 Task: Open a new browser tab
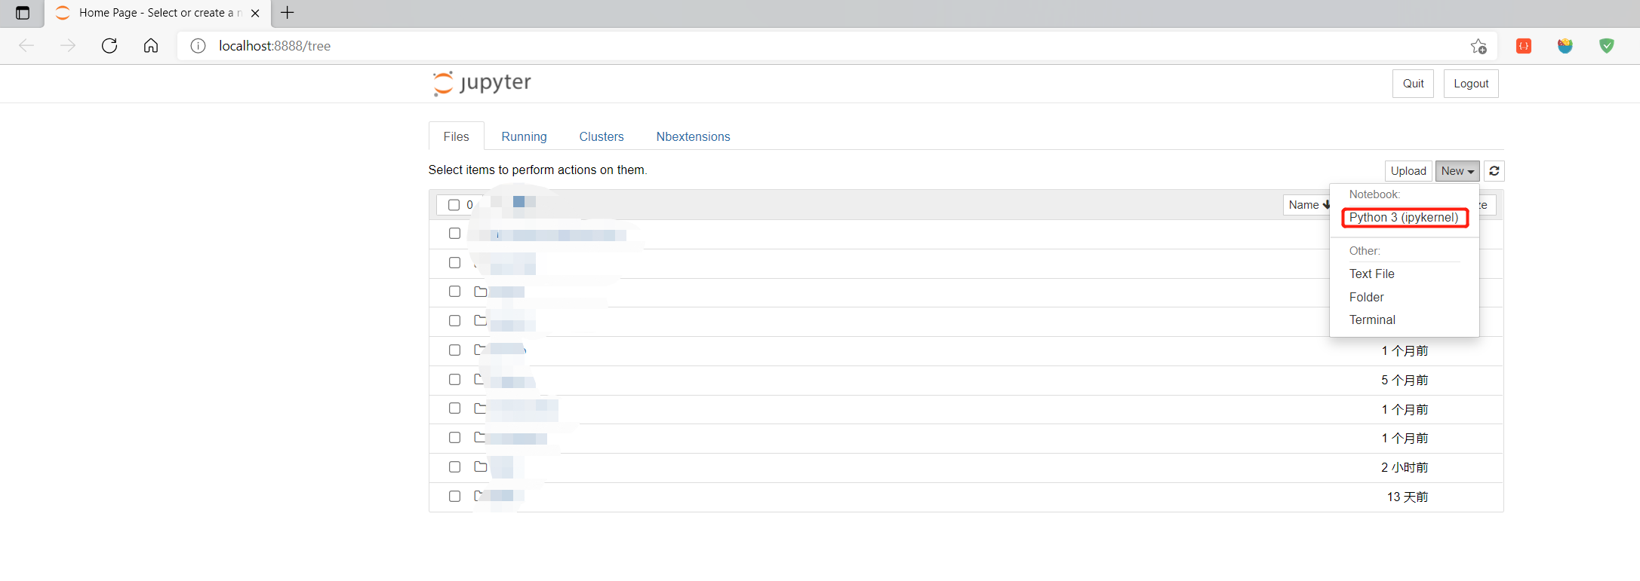[x=288, y=13]
